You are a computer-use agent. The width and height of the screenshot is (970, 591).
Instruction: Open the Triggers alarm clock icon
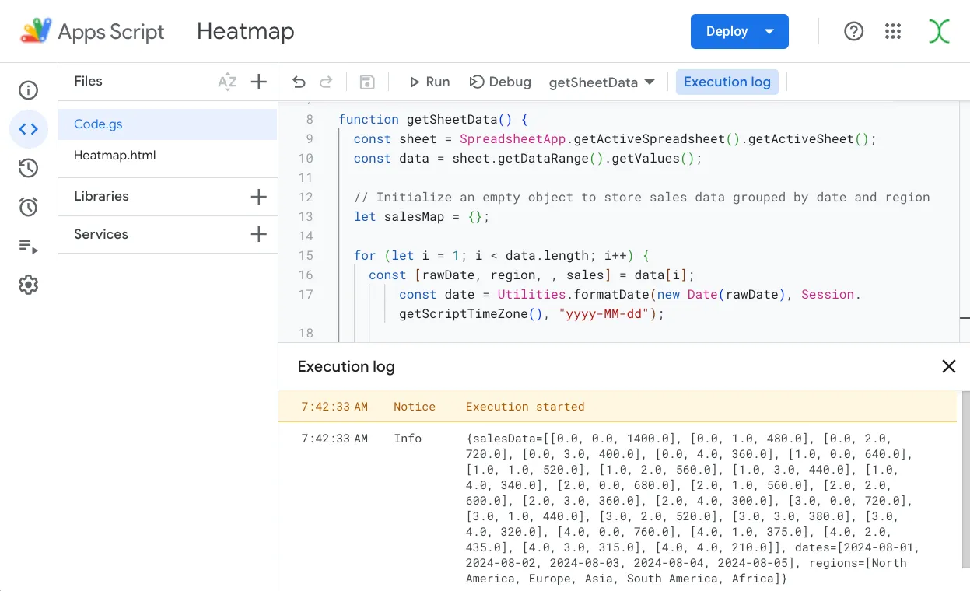(x=29, y=207)
